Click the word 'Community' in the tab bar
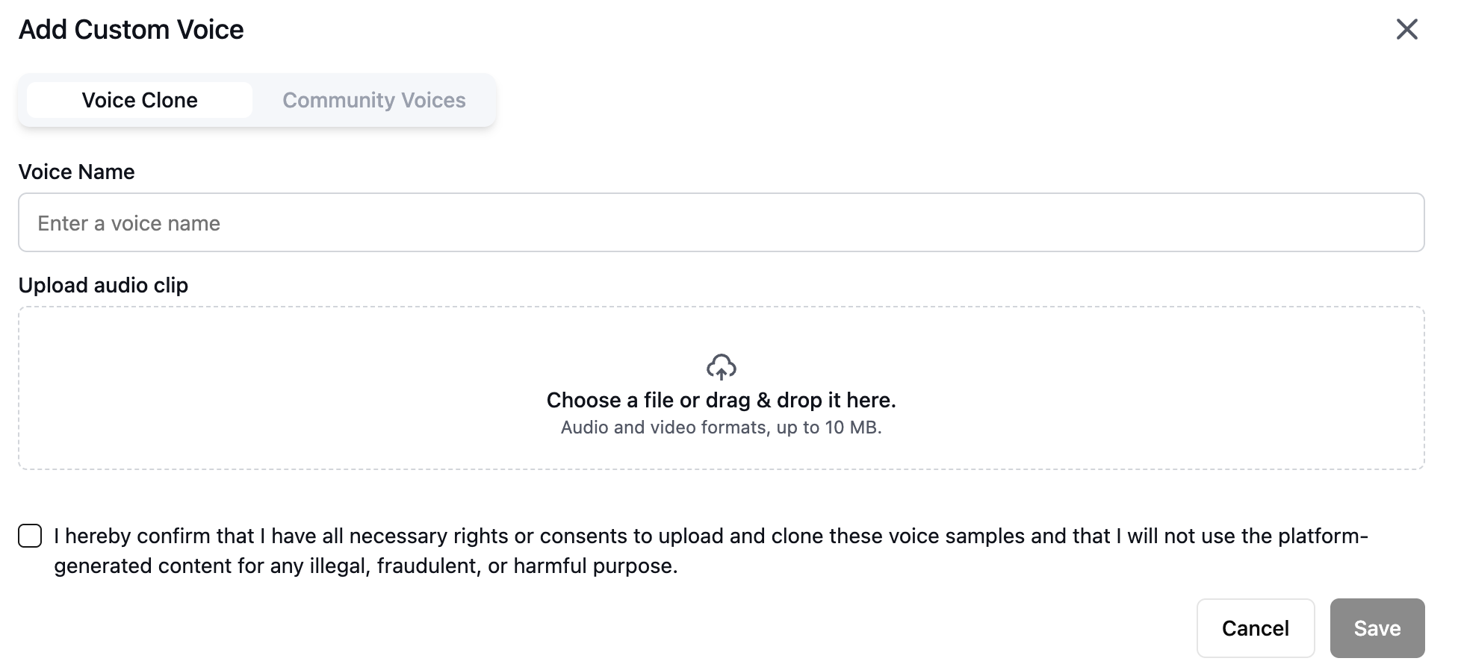The image size is (1458, 670). [338, 100]
